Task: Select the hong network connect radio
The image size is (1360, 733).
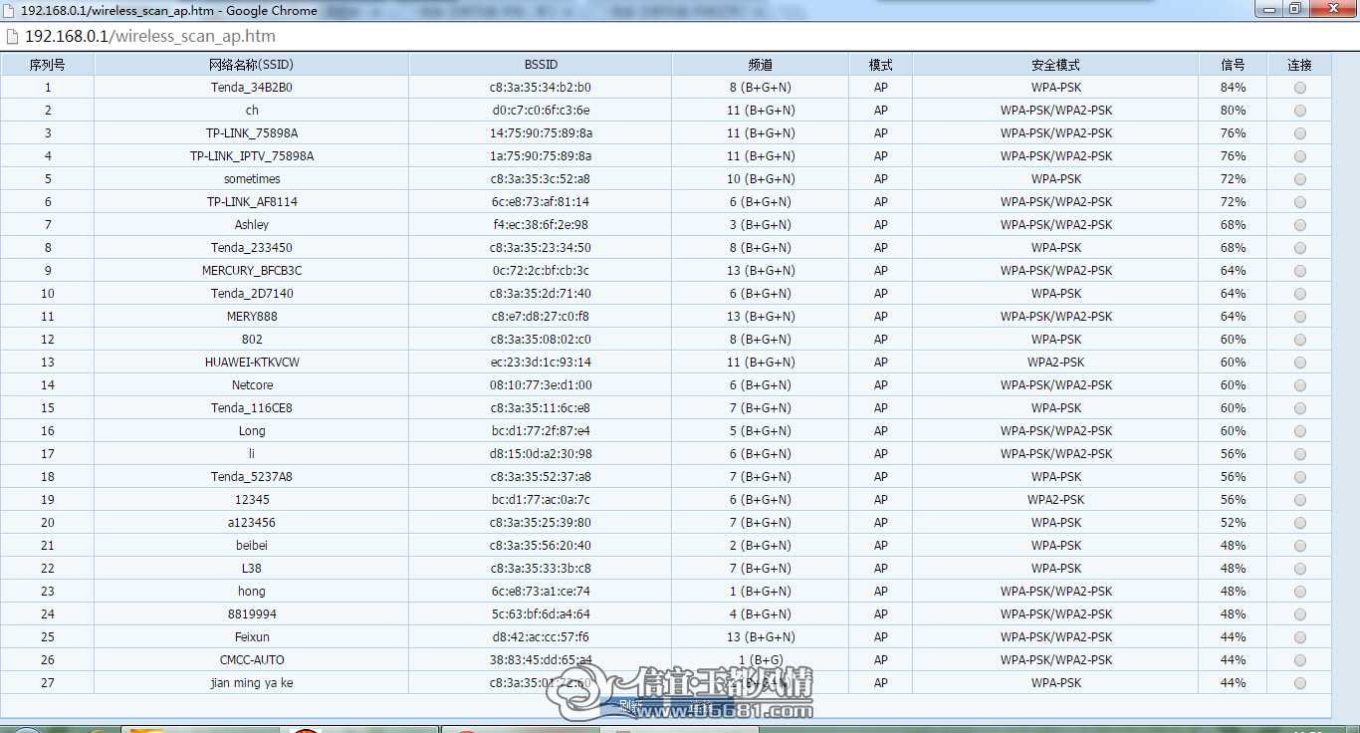Action: click(x=1299, y=592)
